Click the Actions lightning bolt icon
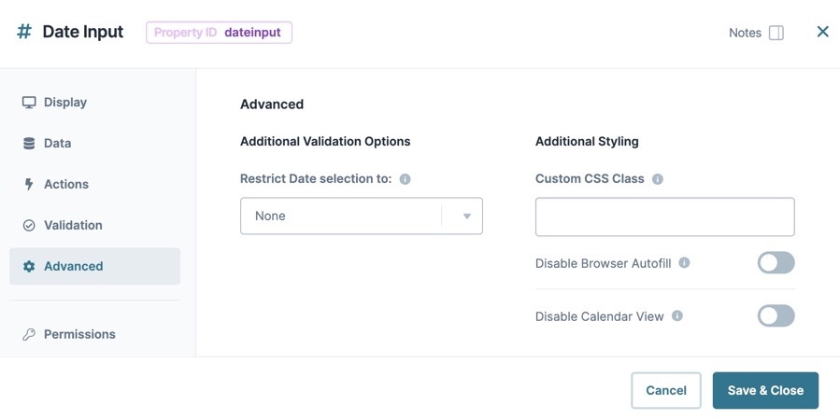 click(x=29, y=184)
